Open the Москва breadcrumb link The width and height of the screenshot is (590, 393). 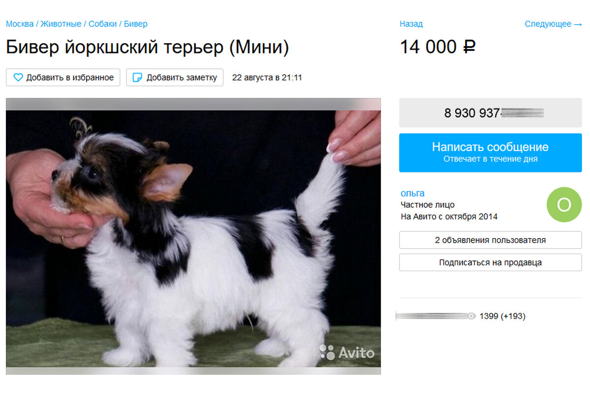click(x=20, y=24)
